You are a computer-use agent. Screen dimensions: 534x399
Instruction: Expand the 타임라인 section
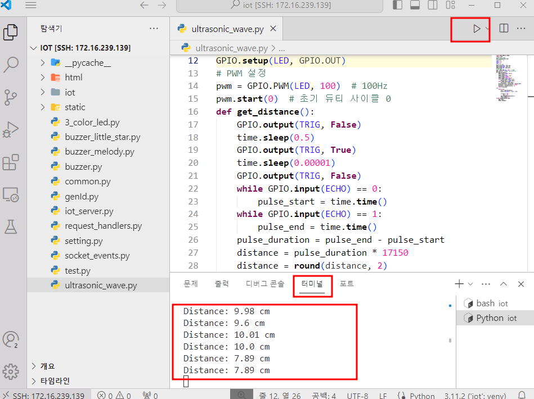[x=55, y=380]
